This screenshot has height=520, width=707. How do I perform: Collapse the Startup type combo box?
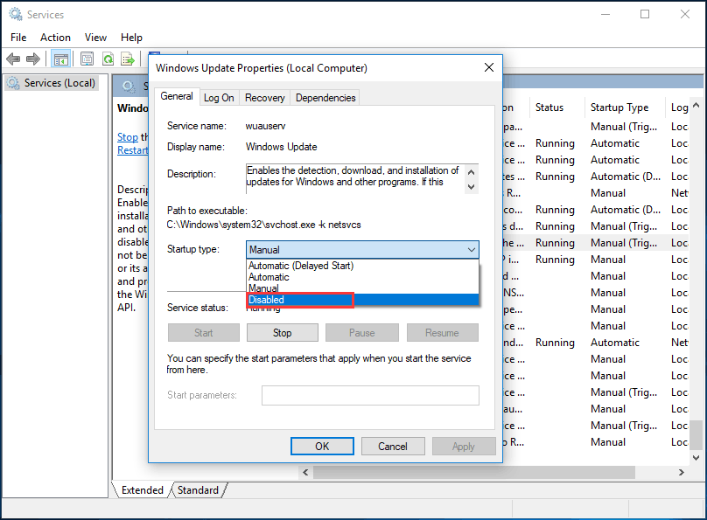click(471, 249)
